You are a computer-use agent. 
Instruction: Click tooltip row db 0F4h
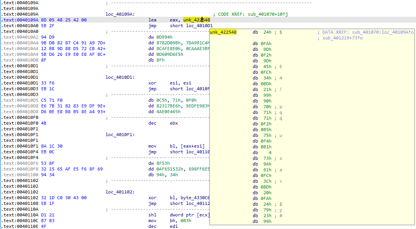[x=262, y=141]
